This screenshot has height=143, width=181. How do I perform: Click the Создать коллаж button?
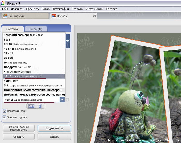[54, 128]
